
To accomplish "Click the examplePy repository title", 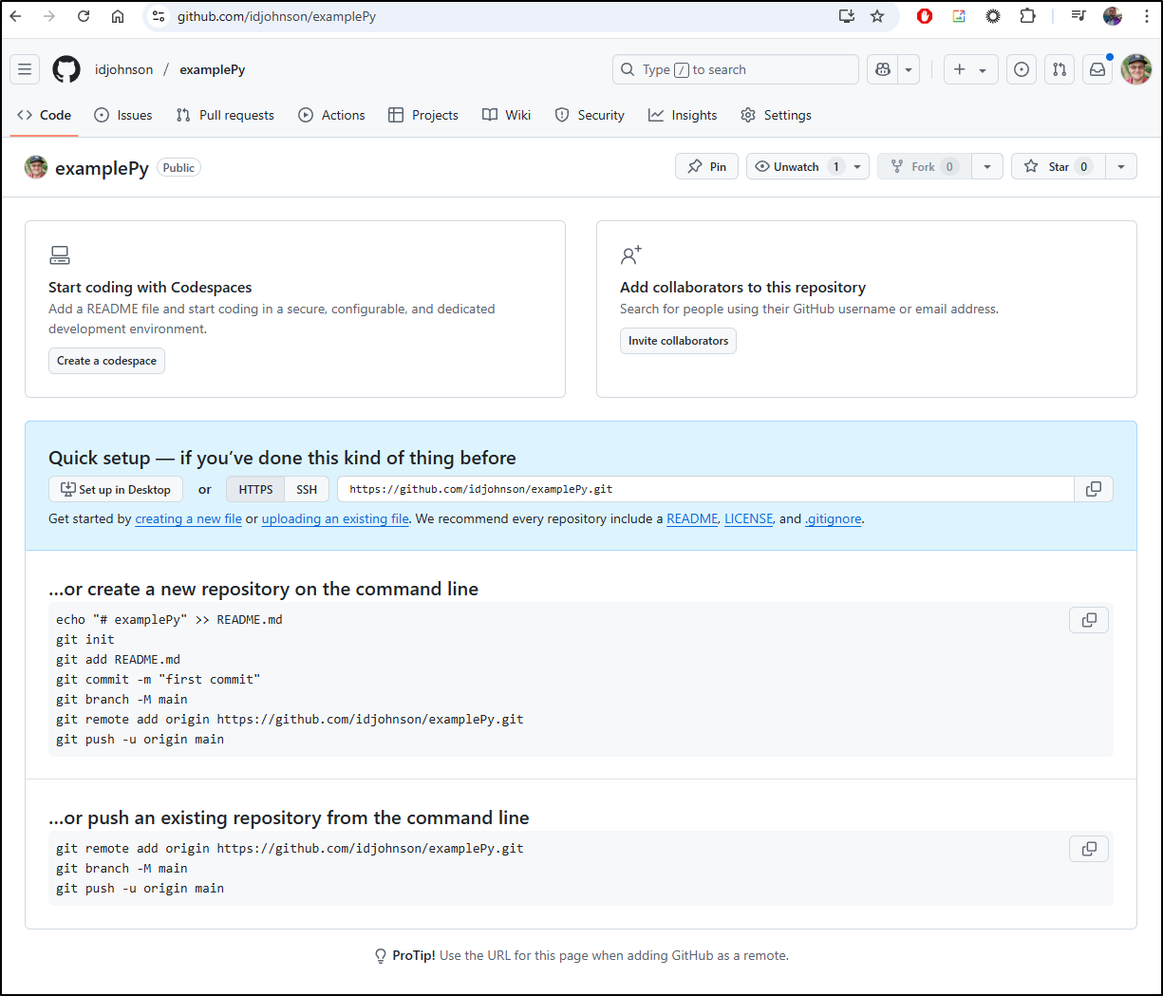I will coord(102,168).
